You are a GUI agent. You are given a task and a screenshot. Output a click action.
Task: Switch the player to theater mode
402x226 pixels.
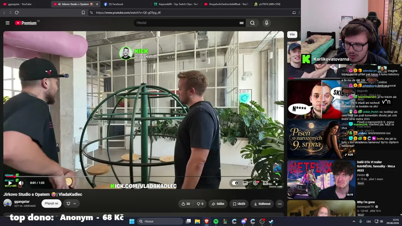(265, 183)
